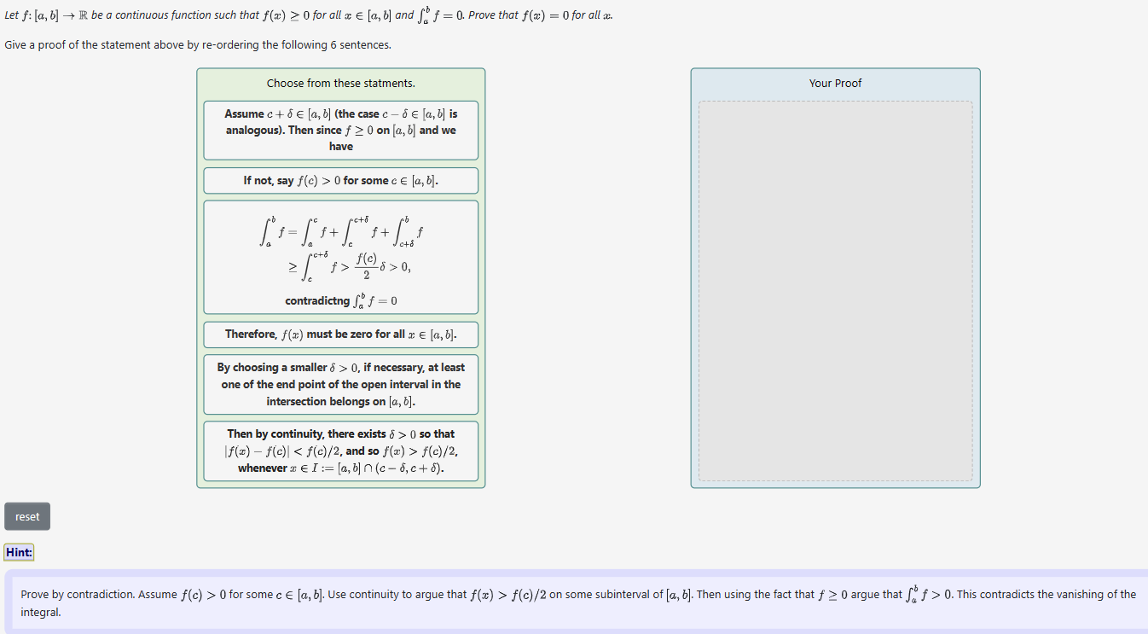Click the "Choose from these statments" header

pyautogui.click(x=340, y=83)
